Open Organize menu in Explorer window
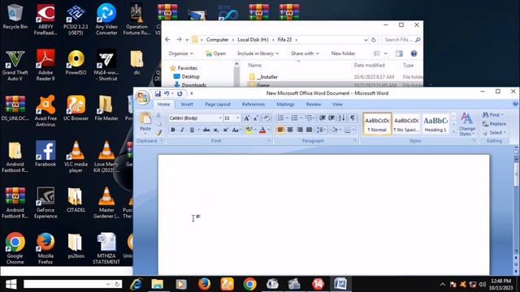This screenshot has height=292, width=520. tap(180, 54)
